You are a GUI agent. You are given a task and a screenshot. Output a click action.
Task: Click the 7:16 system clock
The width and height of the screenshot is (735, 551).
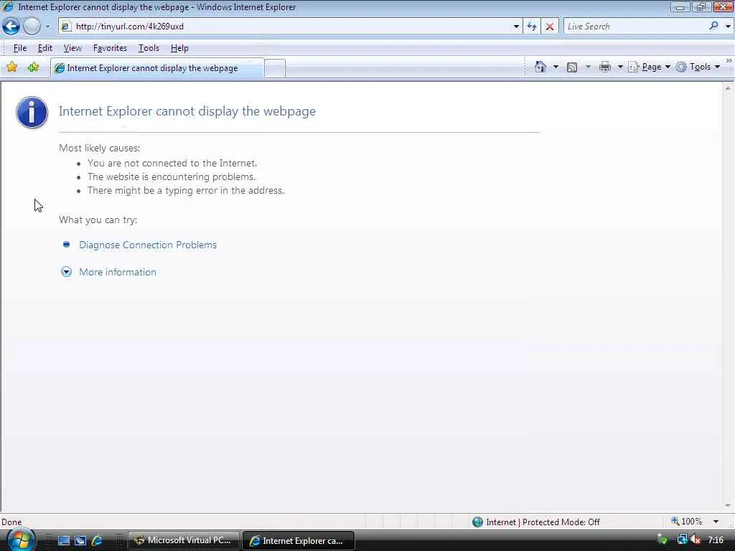tap(716, 540)
